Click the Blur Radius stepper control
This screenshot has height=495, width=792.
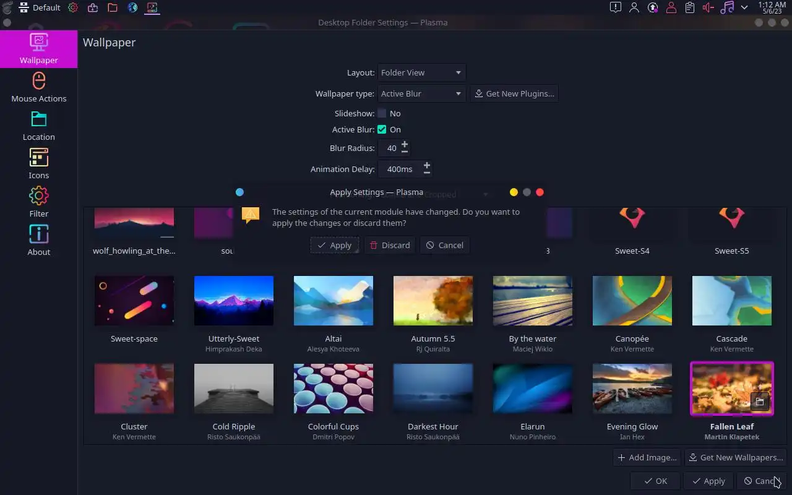click(x=405, y=148)
